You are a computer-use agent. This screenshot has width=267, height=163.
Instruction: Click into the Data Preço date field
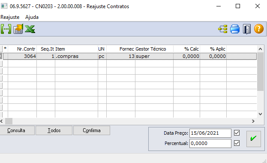[x=210, y=133]
